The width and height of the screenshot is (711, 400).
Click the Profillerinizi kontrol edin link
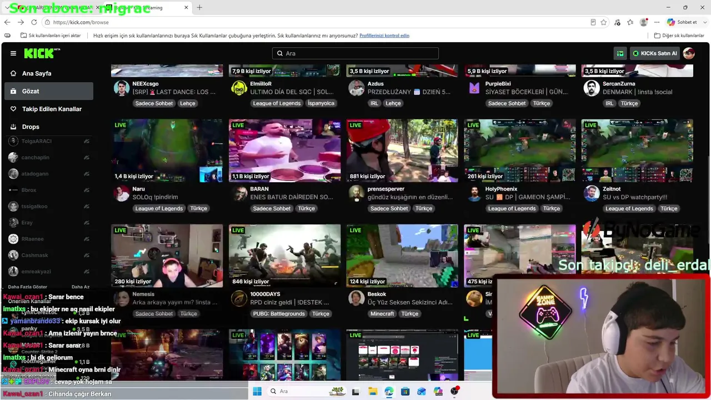click(x=384, y=36)
